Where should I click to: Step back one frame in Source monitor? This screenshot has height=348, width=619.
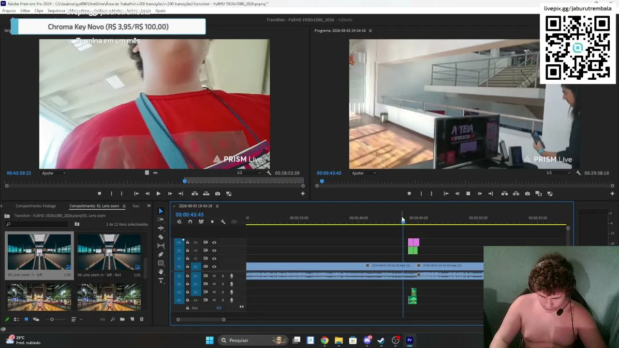pyautogui.click(x=147, y=194)
